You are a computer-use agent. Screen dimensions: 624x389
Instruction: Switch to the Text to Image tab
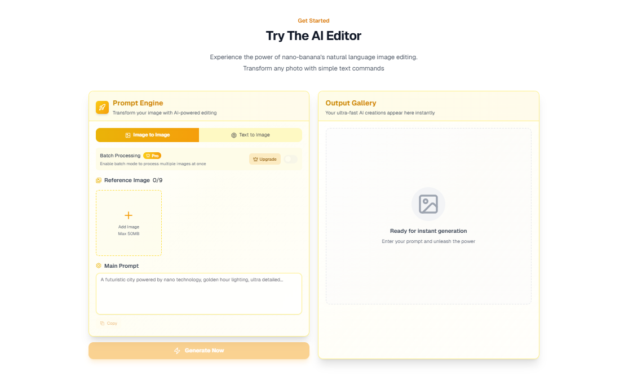click(x=250, y=135)
